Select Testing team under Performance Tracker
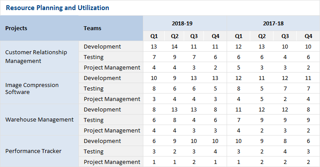This screenshot has width=320, height=167. (x=111, y=151)
